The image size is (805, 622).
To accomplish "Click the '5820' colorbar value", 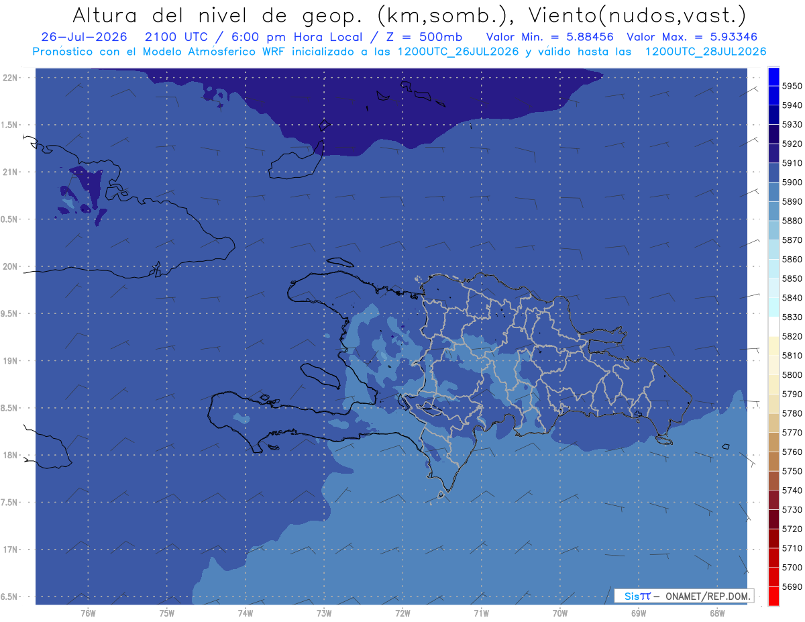I will click(792, 336).
